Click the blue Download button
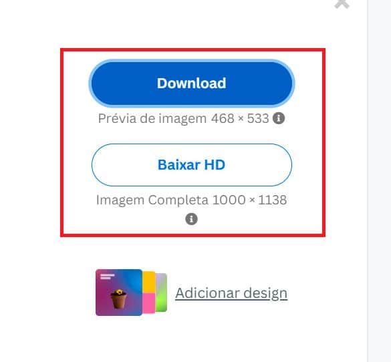The height and width of the screenshot is (362, 391). click(x=192, y=83)
